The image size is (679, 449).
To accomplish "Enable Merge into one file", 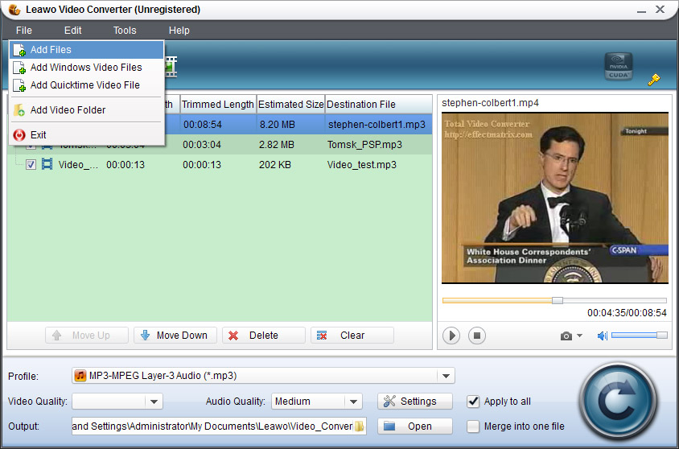I will pos(473,426).
